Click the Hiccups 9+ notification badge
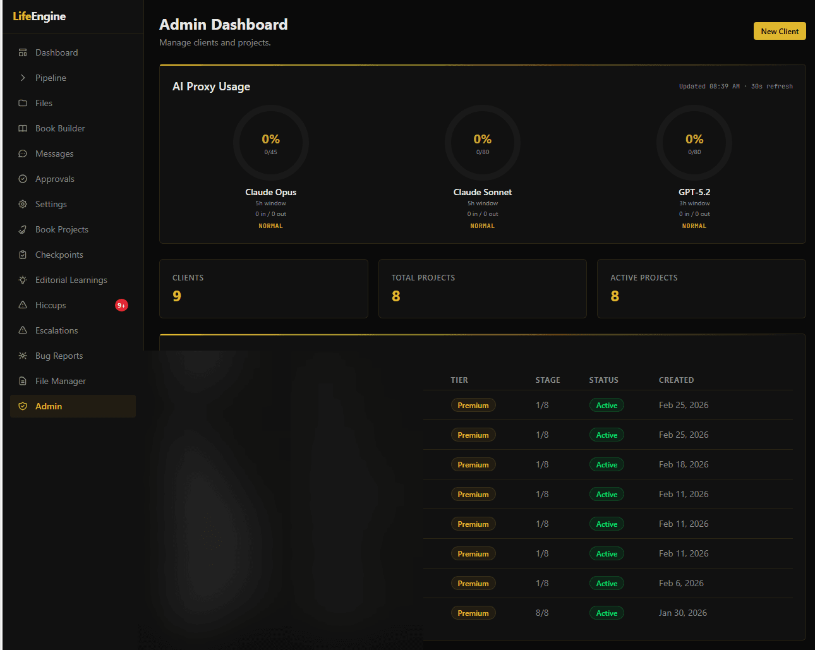 coord(121,305)
